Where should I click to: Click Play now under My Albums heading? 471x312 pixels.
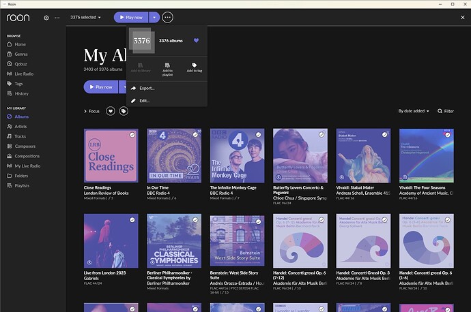tap(101, 87)
